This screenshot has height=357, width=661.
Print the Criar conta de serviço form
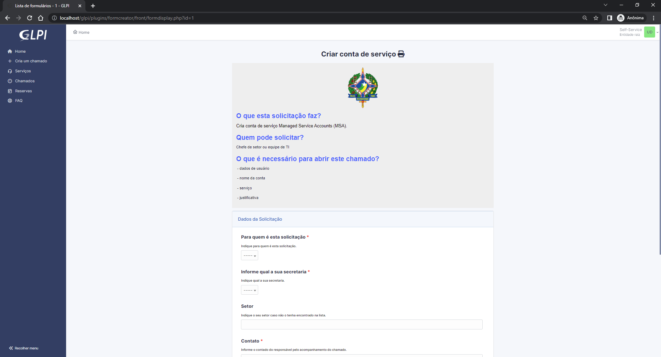pyautogui.click(x=401, y=54)
